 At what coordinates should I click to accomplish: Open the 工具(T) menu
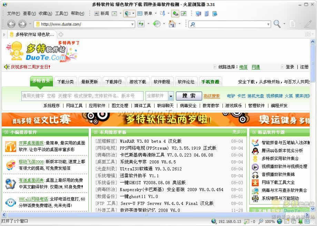click(61, 13)
